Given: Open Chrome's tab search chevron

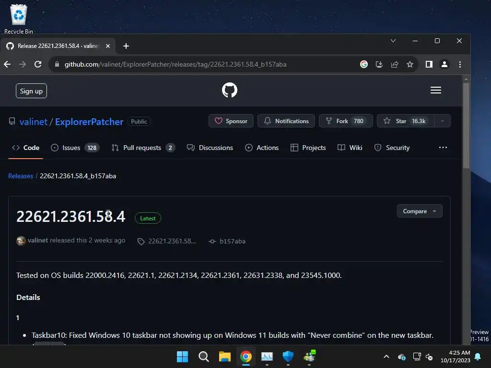Looking at the screenshot, I should pos(393,41).
